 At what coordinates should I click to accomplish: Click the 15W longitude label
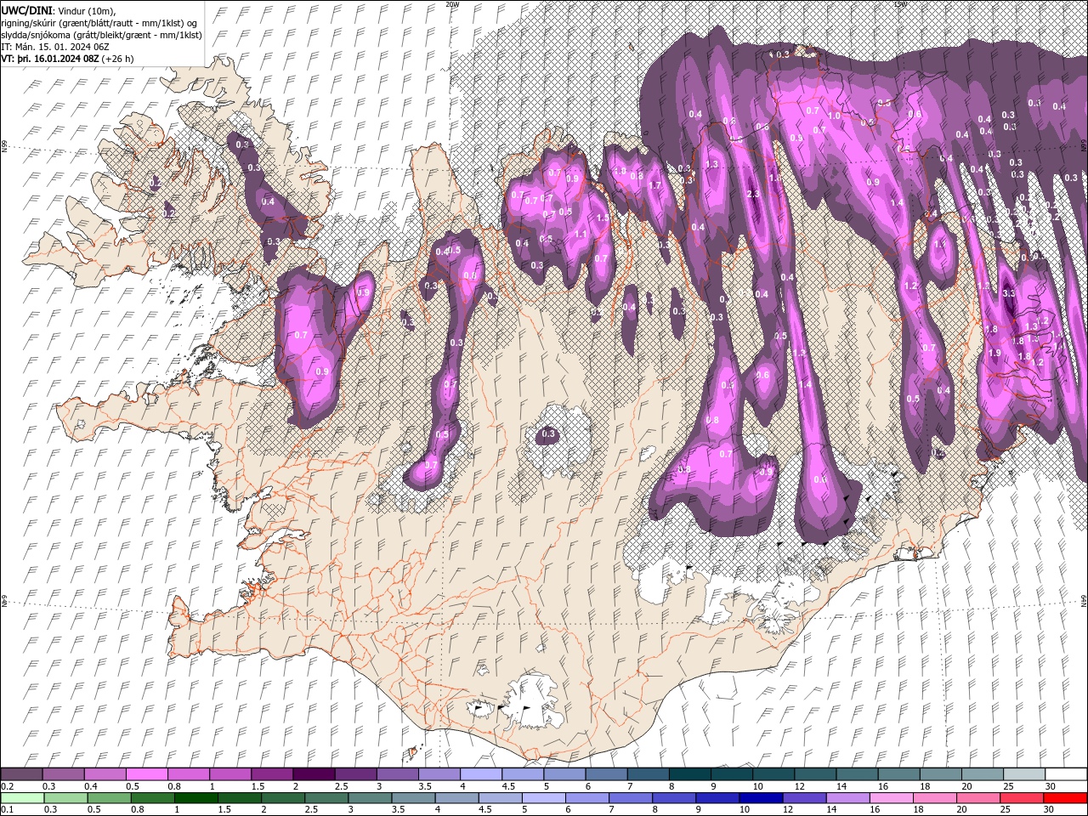(900, 4)
